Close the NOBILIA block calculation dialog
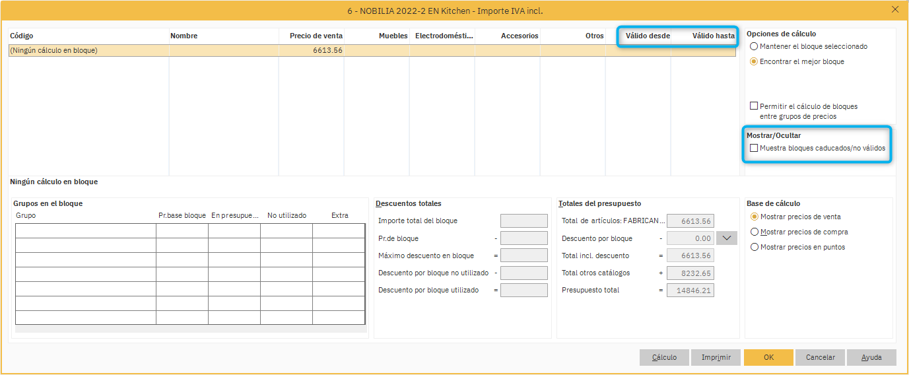 [894, 9]
